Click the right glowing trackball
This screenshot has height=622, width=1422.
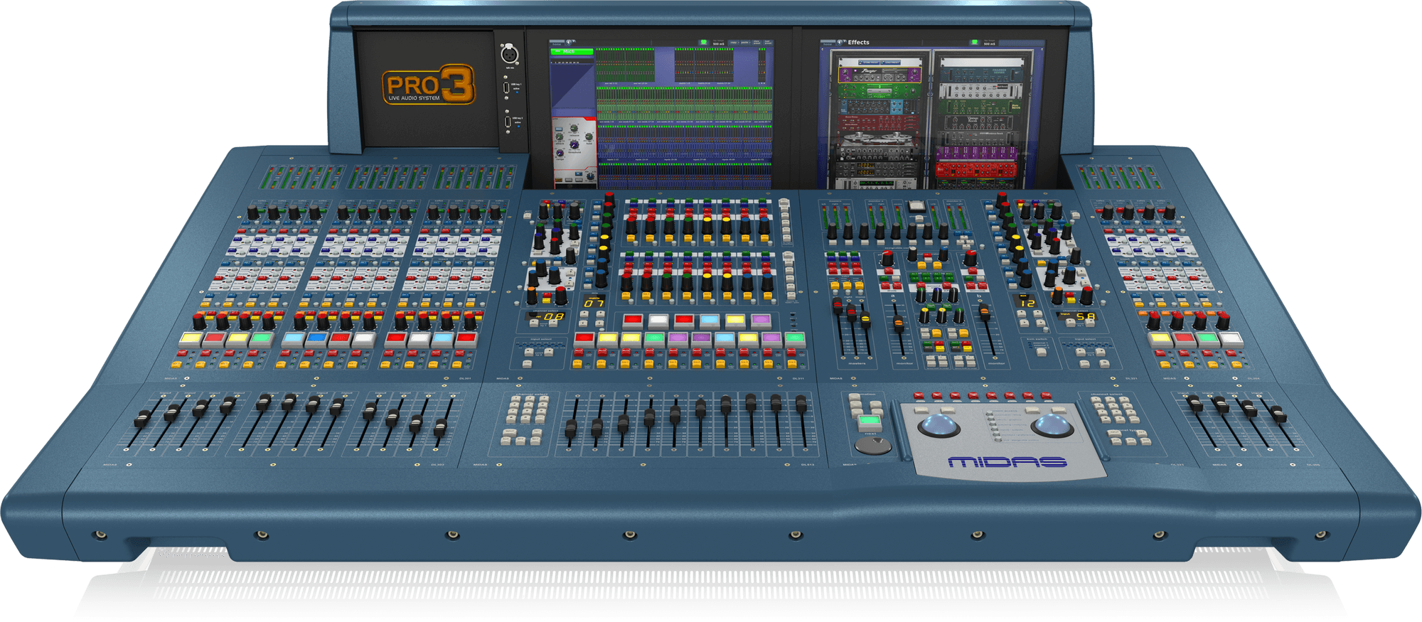point(1052,425)
